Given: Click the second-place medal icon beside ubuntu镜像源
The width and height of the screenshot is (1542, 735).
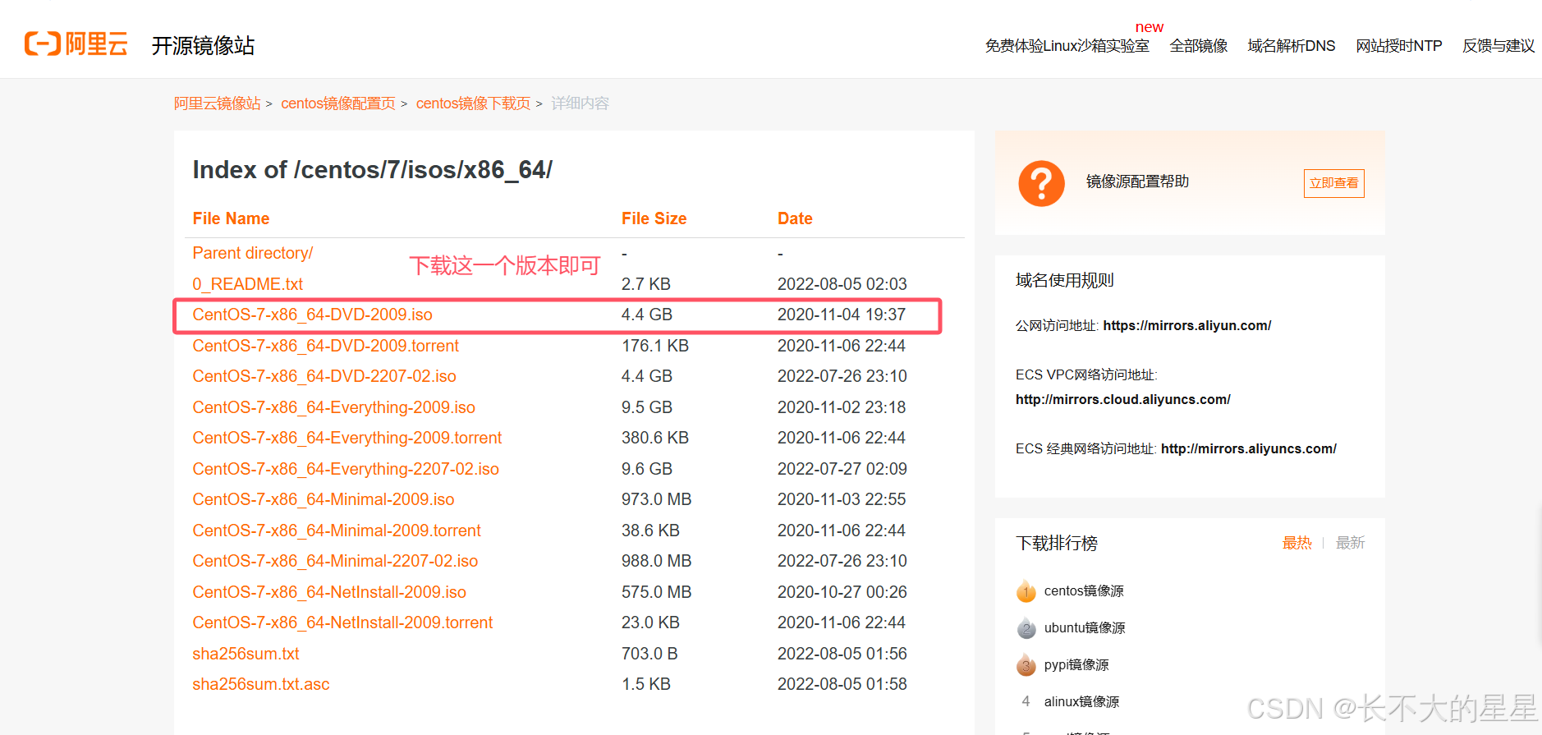Looking at the screenshot, I should coord(1026,628).
